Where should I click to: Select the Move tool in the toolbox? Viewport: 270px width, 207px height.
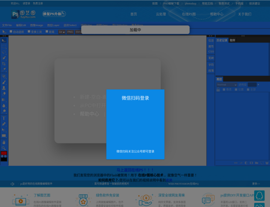(x=4, y=41)
